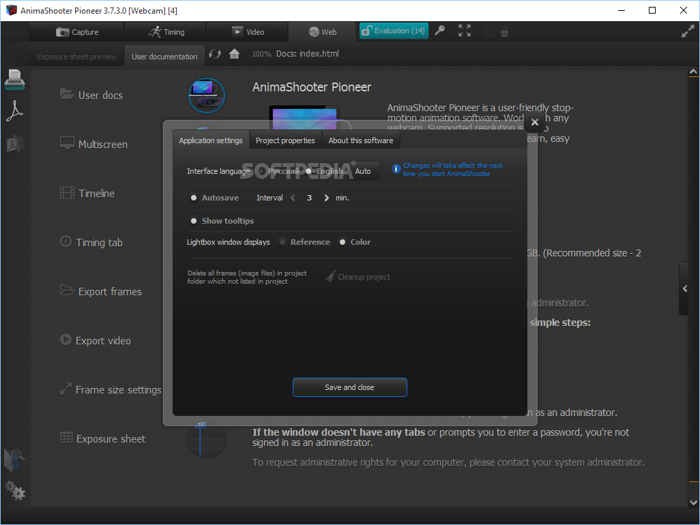Open Exposure sheet preview tab

76,57
